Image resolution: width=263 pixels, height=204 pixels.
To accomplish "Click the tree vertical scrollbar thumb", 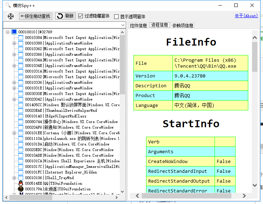I will pos(123,64).
